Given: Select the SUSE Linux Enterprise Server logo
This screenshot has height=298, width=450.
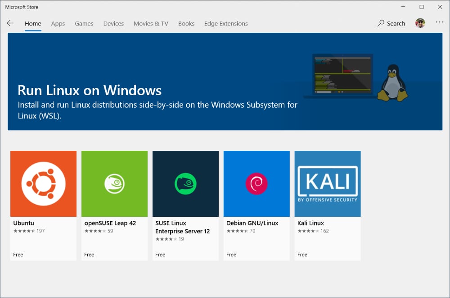Looking at the screenshot, I should point(185,184).
